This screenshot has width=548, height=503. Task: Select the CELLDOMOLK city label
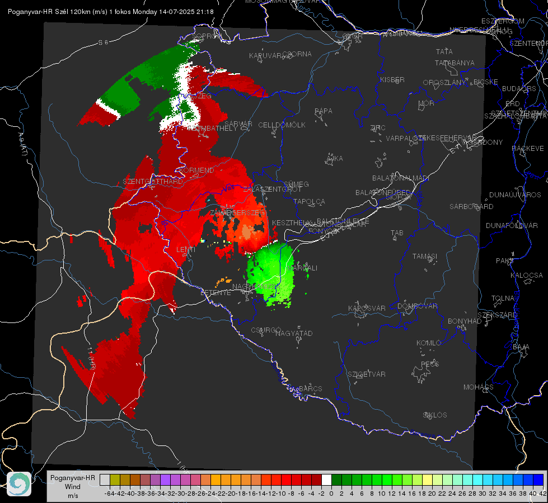[x=282, y=125]
